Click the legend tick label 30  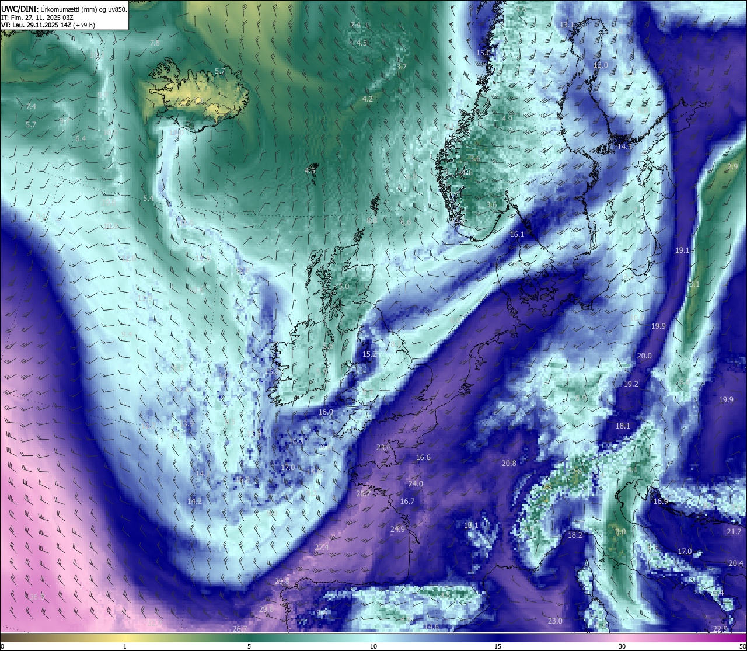click(622, 646)
